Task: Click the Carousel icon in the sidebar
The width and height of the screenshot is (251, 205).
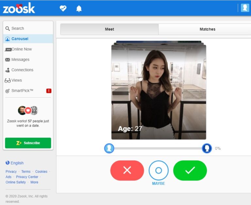Action: 8,39
